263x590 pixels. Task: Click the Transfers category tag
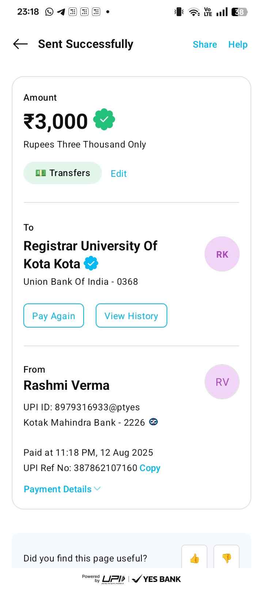point(62,173)
